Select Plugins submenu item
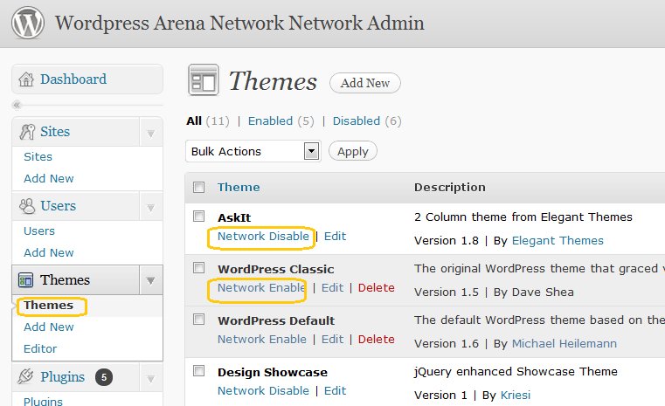Screen dimensions: 665x406 click(x=43, y=401)
